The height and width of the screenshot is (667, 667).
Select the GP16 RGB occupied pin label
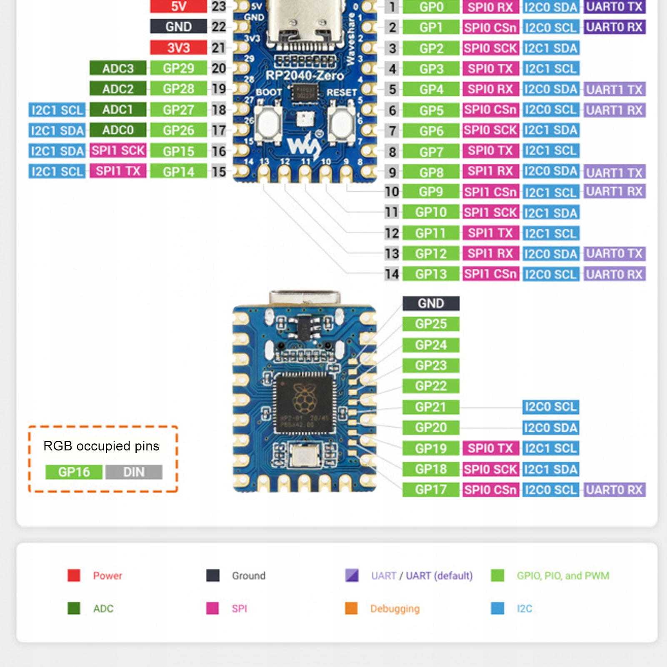coord(74,472)
